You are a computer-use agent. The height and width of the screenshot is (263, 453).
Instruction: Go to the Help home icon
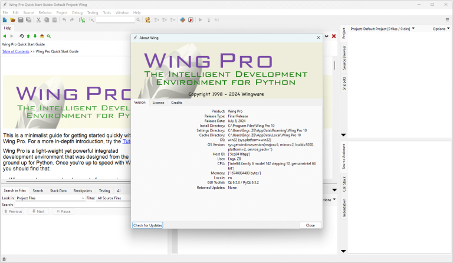[x=42, y=36]
